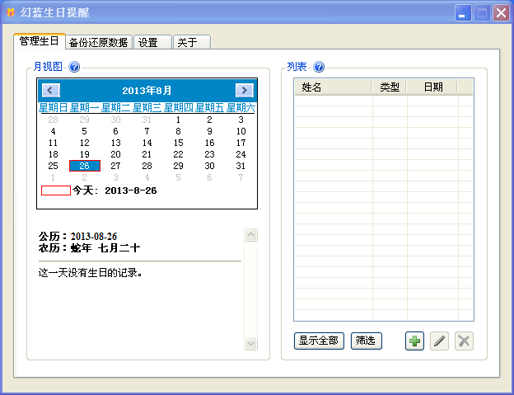
Task: Select August 18 in calendar
Action: tap(53, 154)
